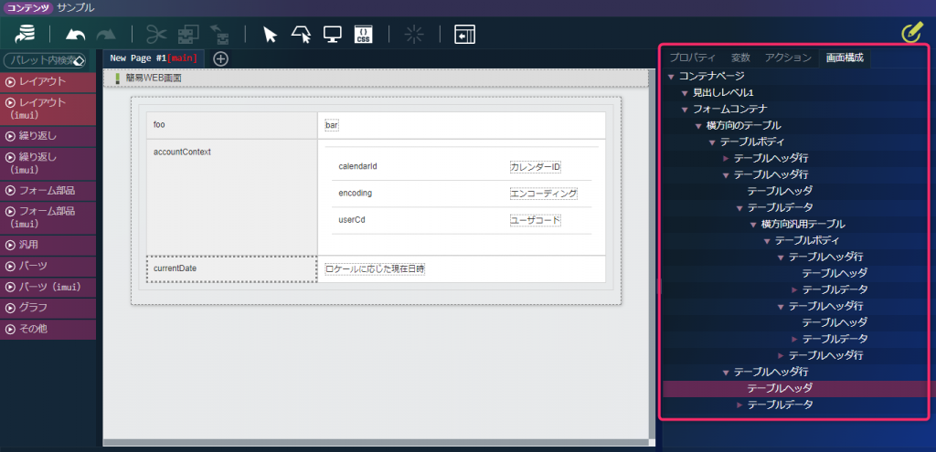
Task: Click the コンテンツ badge in title bar
Action: coord(29,7)
